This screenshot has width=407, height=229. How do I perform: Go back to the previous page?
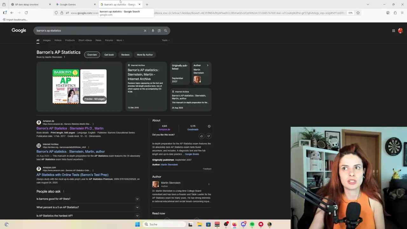pyautogui.click(x=12, y=13)
